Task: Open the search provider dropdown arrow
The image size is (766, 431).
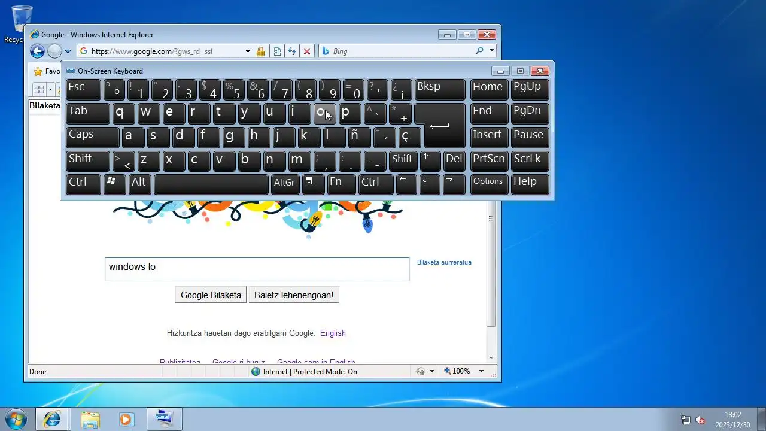Action: (x=491, y=51)
